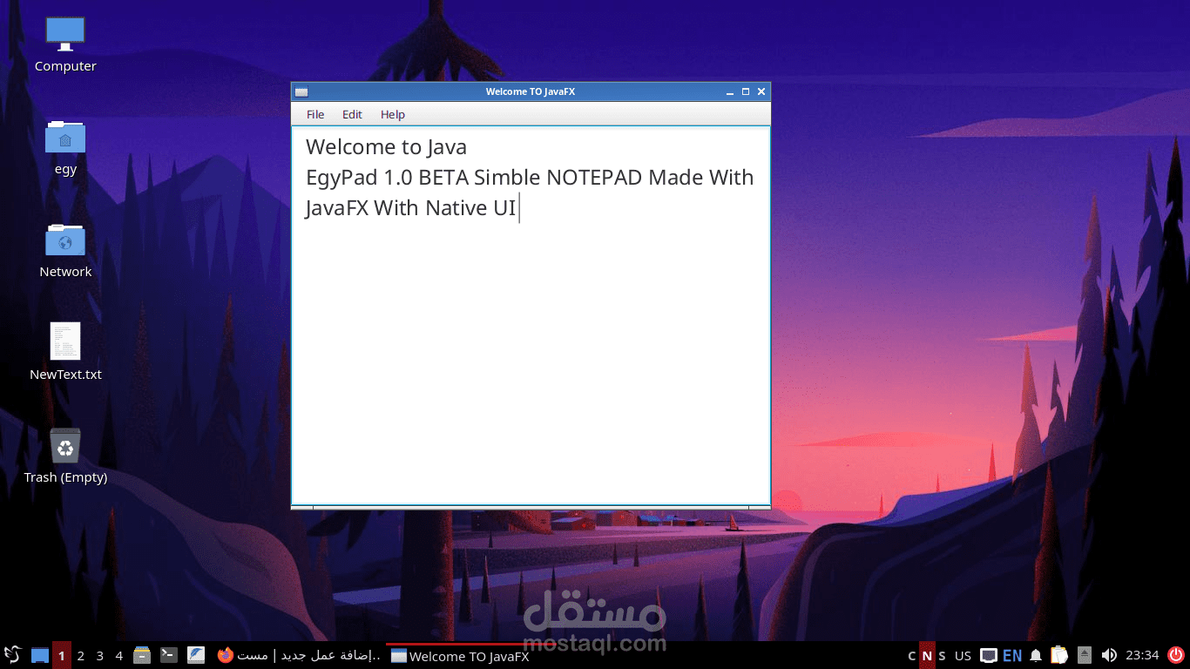Image resolution: width=1190 pixels, height=669 pixels.
Task: Click the line "JavaFX With Native UI"
Action: 411,208
